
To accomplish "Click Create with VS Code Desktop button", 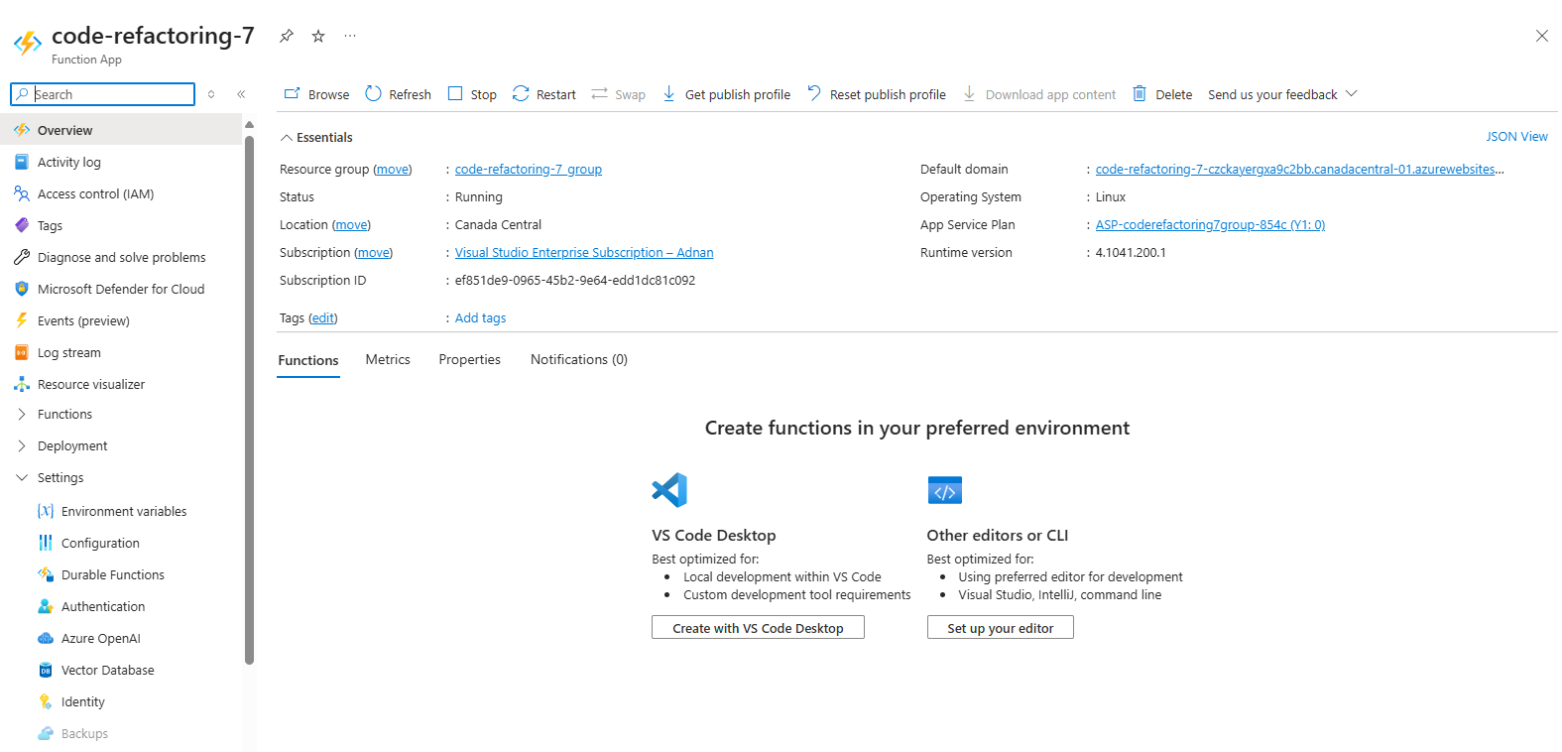I will (x=758, y=628).
